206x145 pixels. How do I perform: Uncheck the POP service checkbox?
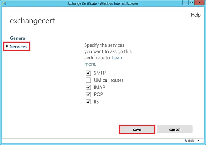click(x=88, y=95)
